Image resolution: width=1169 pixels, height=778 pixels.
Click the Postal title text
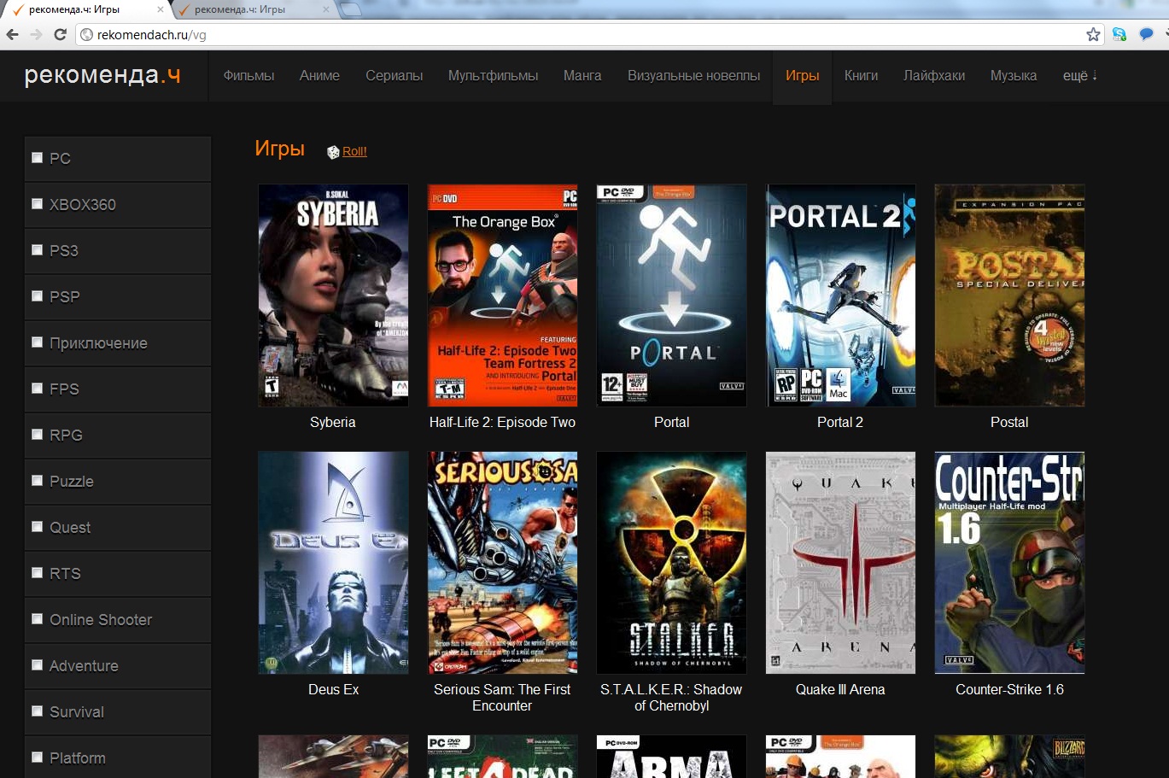coord(1009,423)
